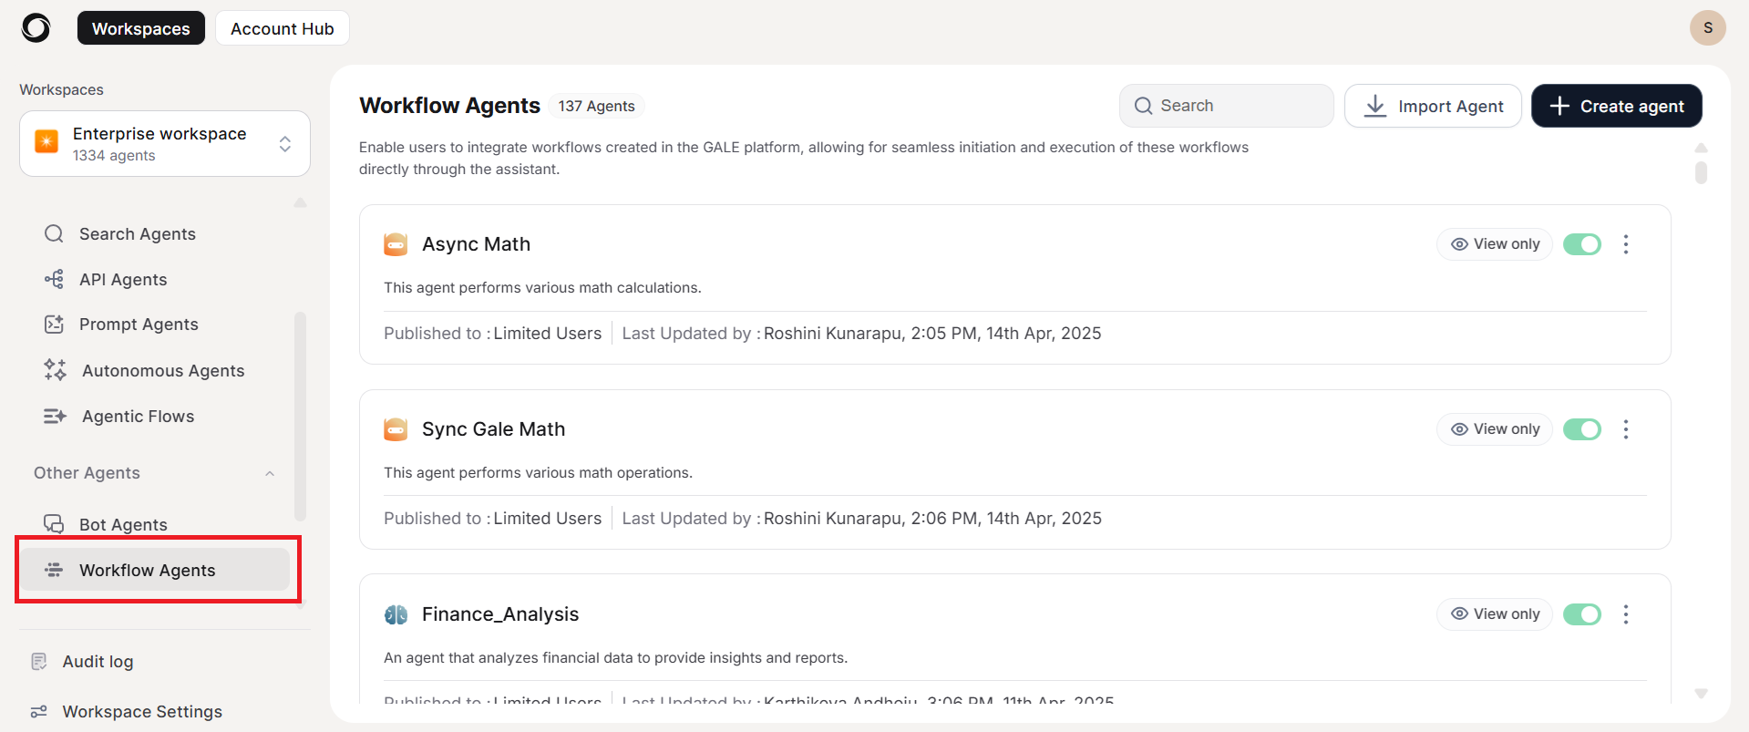1749x732 pixels.
Task: Click the Create agent button
Action: coord(1616,106)
